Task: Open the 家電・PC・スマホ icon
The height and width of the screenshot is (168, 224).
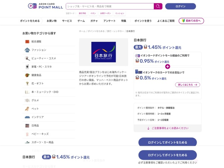Action: click(27, 67)
